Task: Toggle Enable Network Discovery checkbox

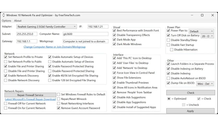Action: pos(6,76)
